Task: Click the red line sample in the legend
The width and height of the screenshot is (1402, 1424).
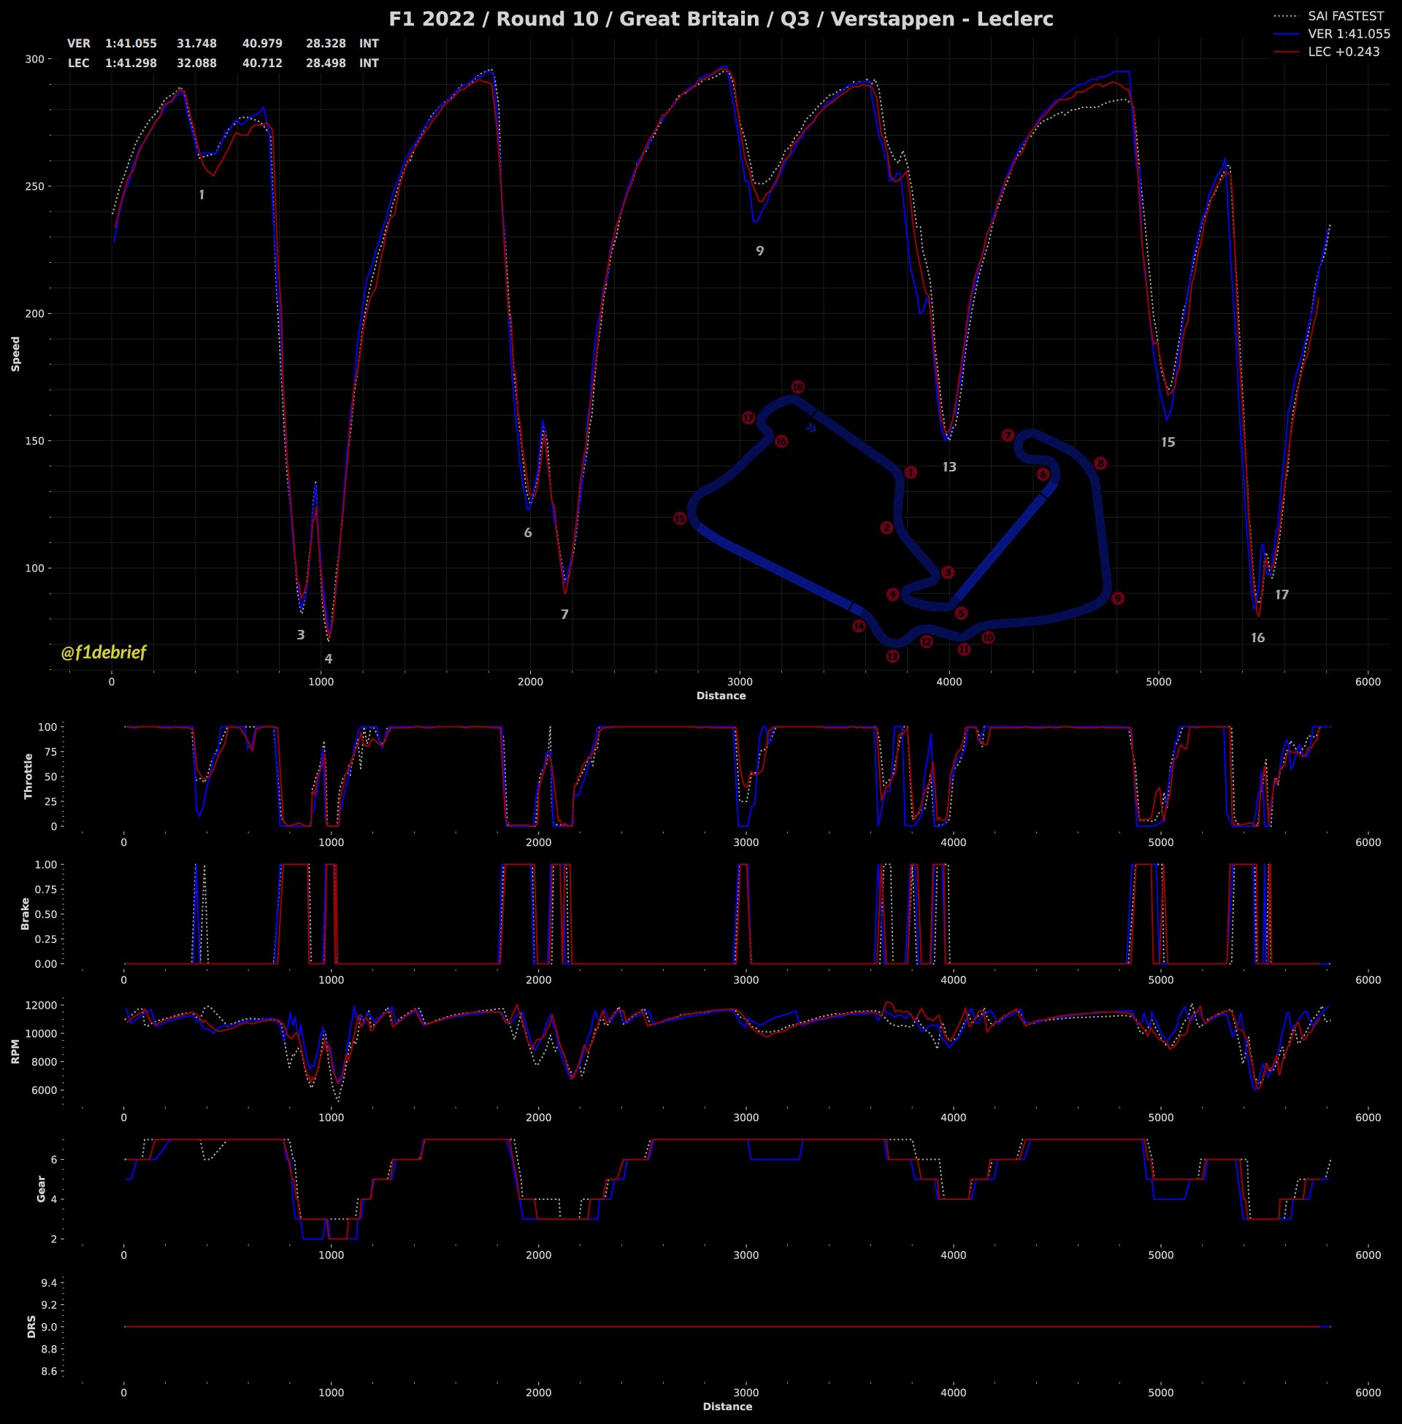Action: tap(1286, 53)
